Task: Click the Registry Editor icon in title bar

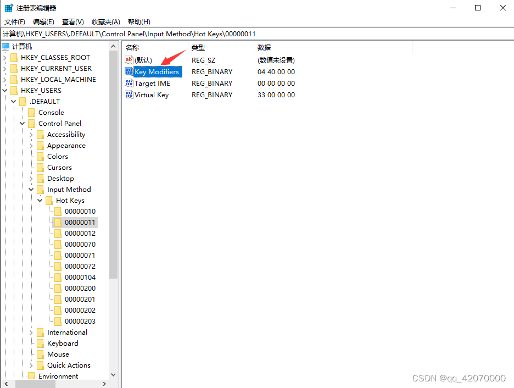Action: 8,8
